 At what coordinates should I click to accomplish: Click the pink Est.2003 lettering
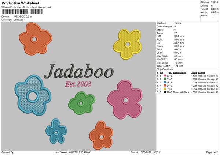(78, 84)
